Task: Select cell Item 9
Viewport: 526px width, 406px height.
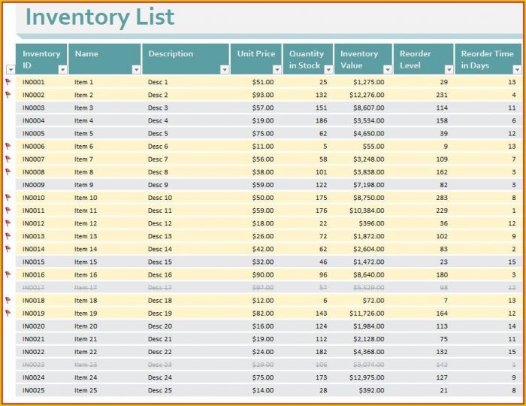Action: [x=84, y=185]
